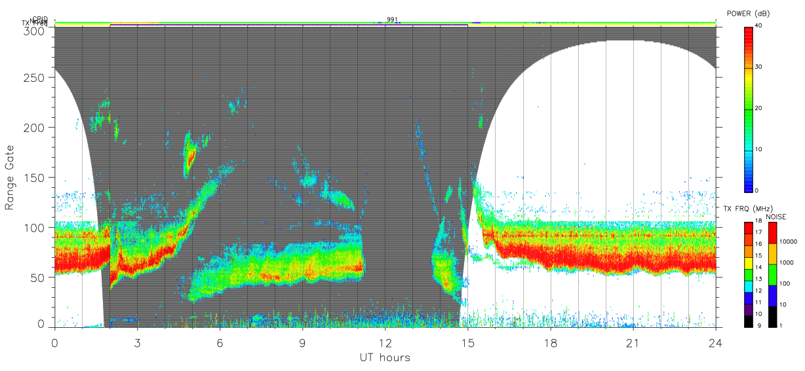This screenshot has height=371, width=805.
Task: Click the 200 tick label on Range Gate axis
Action: point(35,128)
